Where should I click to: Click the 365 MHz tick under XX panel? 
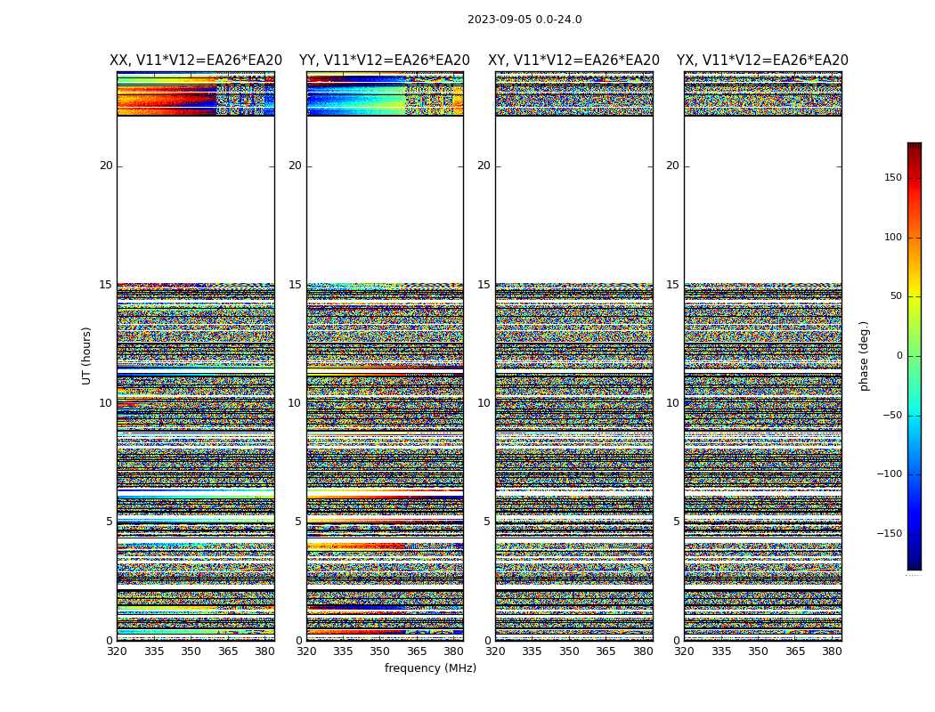(228, 651)
